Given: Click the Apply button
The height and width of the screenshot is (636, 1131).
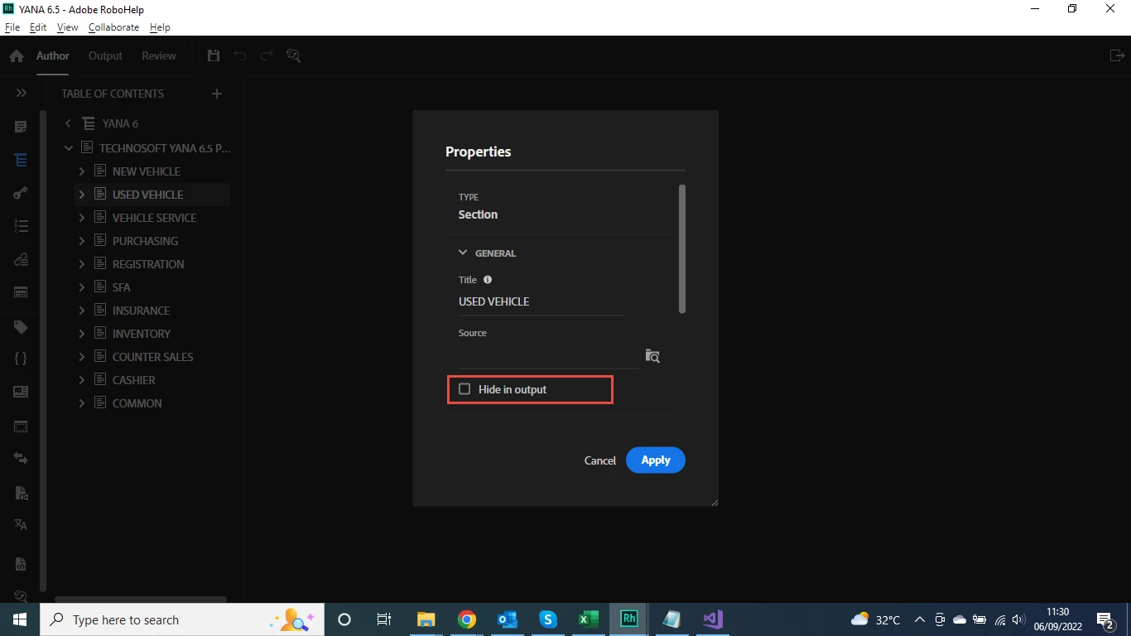Looking at the screenshot, I should click(656, 460).
